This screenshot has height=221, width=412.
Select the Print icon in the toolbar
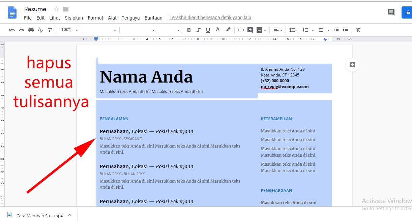click(31, 30)
